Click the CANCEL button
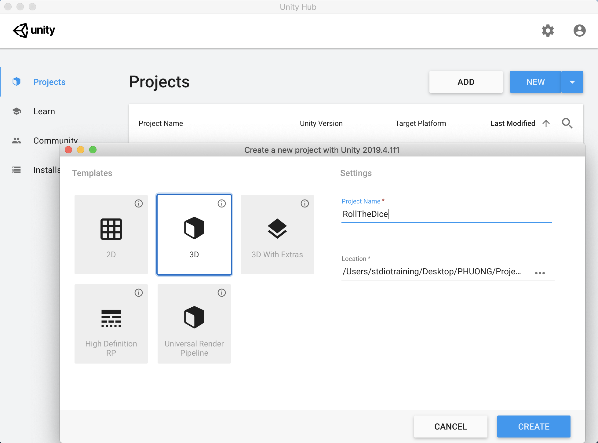The width and height of the screenshot is (598, 443). (451, 427)
